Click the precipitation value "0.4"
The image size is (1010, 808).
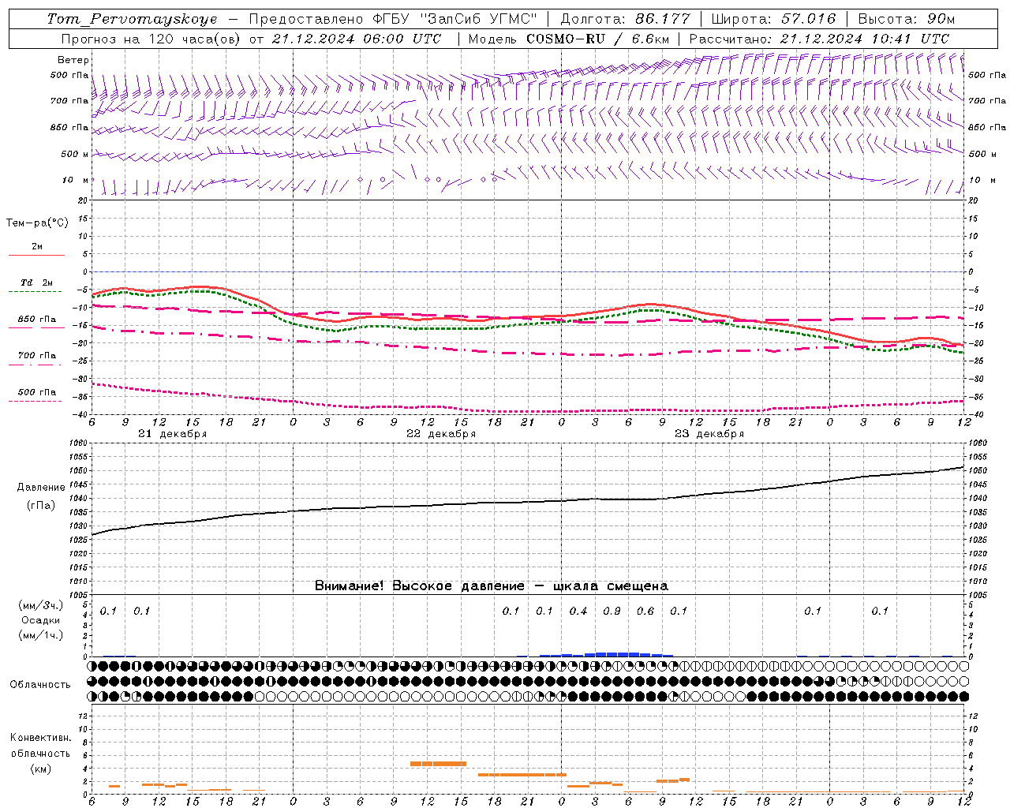(578, 611)
